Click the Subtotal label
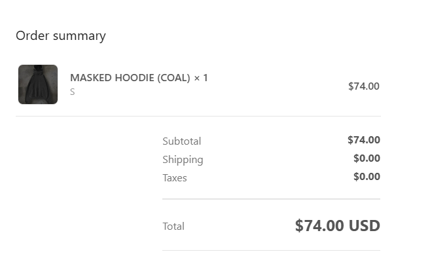Screen dimensions: 432x273 (181, 141)
